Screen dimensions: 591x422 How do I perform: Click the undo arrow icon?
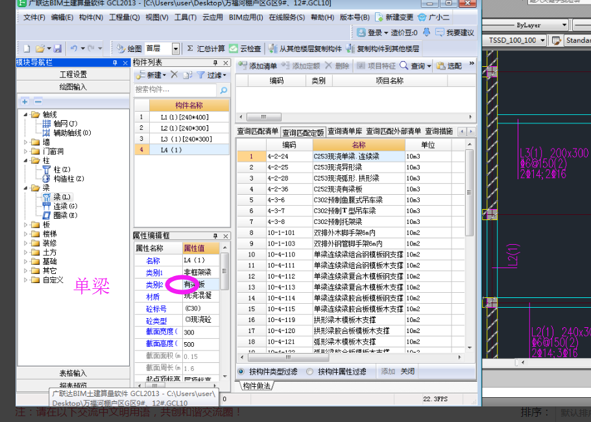tap(74, 48)
